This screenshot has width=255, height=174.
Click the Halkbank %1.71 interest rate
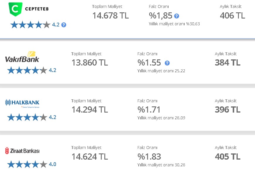[x=149, y=110]
